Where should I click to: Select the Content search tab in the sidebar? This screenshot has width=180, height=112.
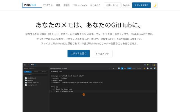[36, 72]
